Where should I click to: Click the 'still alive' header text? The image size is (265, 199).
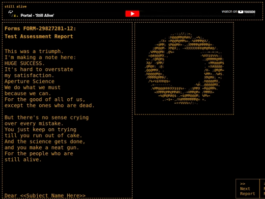coord(16,6)
